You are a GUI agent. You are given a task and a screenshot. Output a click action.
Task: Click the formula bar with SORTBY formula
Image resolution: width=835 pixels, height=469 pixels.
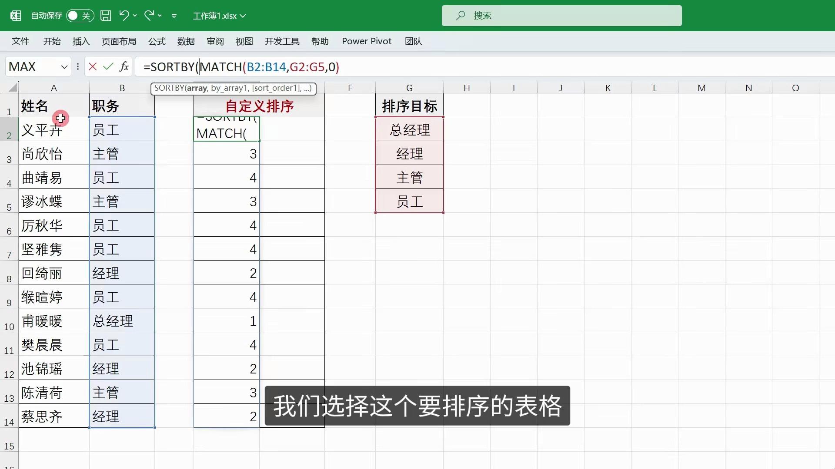(x=485, y=67)
